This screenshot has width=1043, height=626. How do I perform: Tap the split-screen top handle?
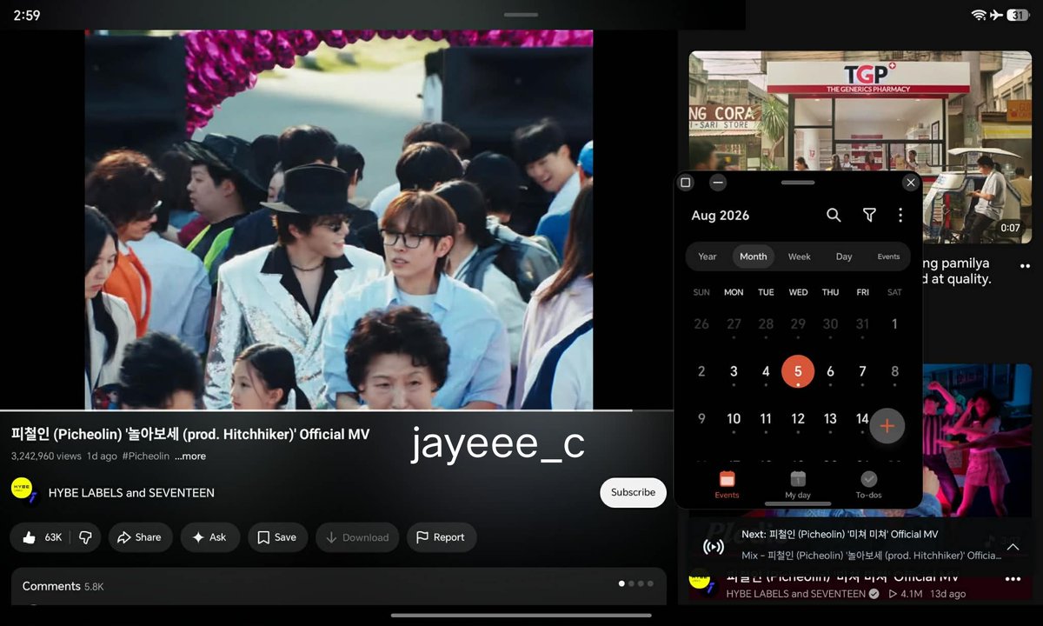(521, 15)
